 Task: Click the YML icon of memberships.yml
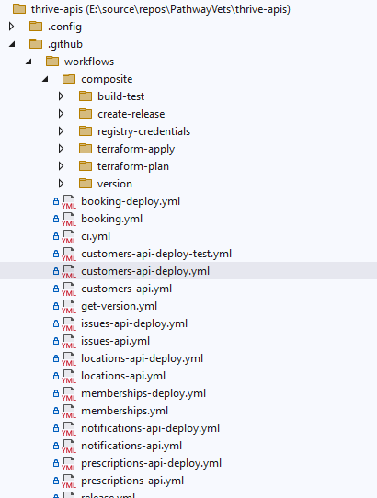[x=69, y=412]
